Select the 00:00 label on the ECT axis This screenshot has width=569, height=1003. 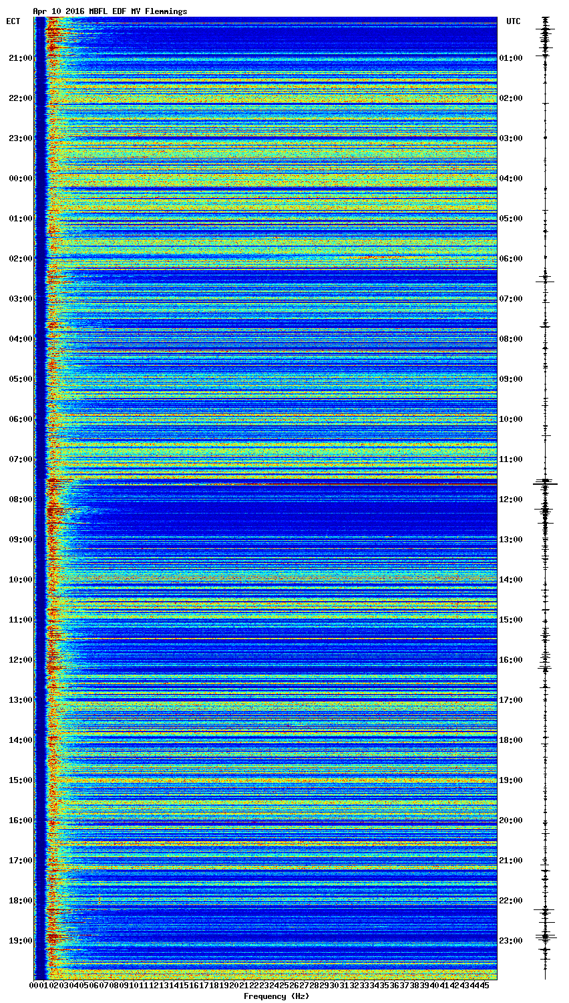click(x=20, y=179)
